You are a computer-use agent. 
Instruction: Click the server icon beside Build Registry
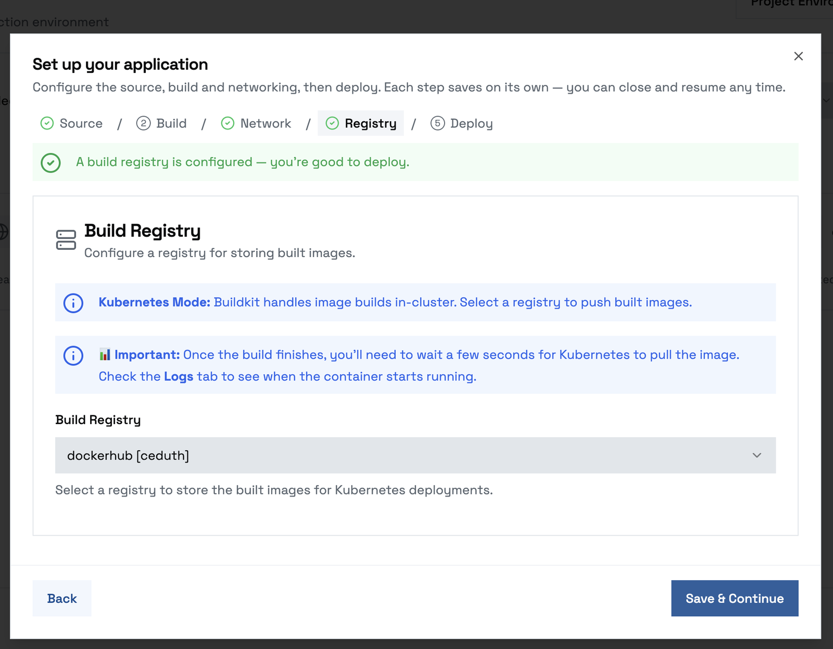(66, 240)
